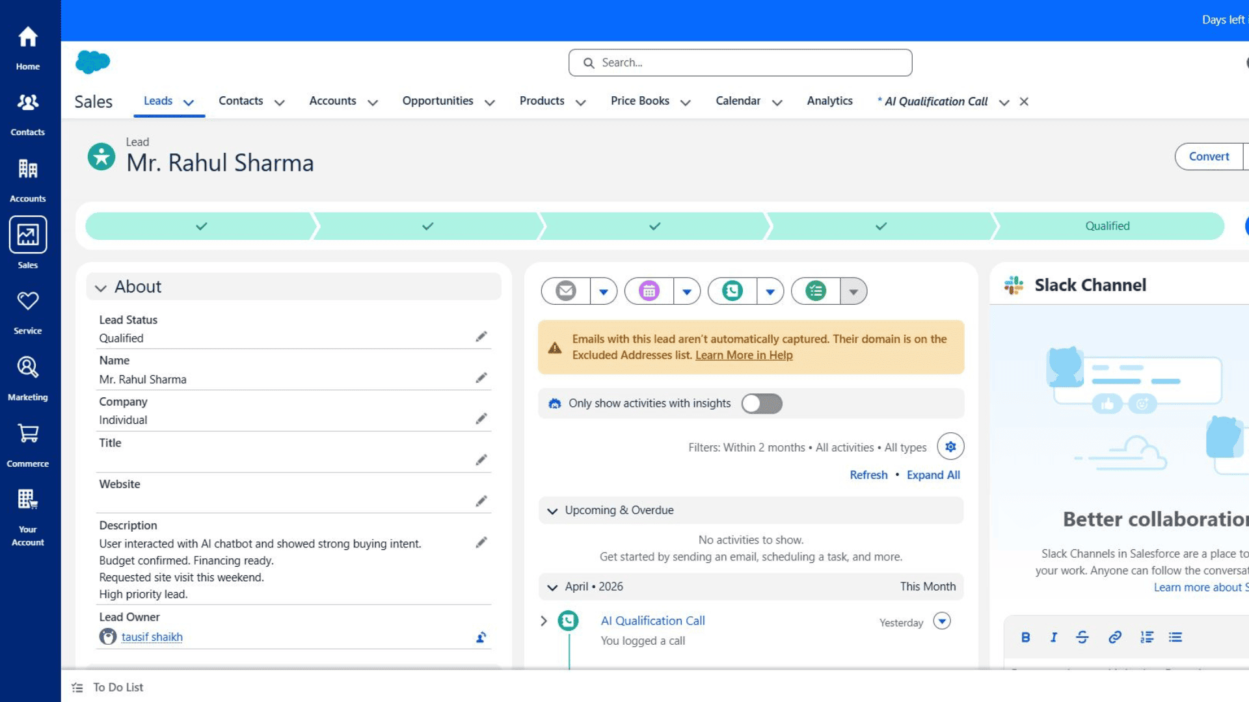
Task: Click the Email activity icon
Action: pos(566,291)
